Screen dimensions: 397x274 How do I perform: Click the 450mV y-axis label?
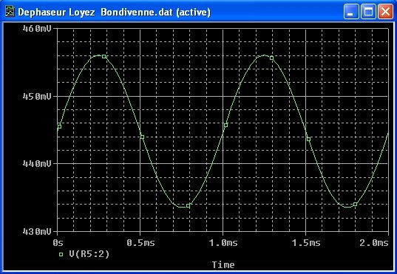pyautogui.click(x=37, y=96)
